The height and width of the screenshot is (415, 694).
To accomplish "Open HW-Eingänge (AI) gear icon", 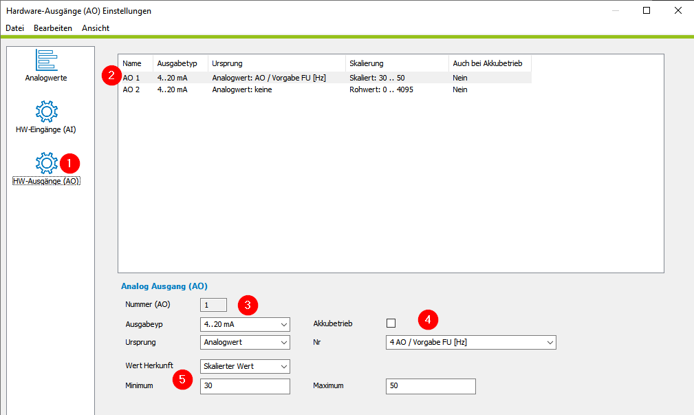I will (x=47, y=111).
